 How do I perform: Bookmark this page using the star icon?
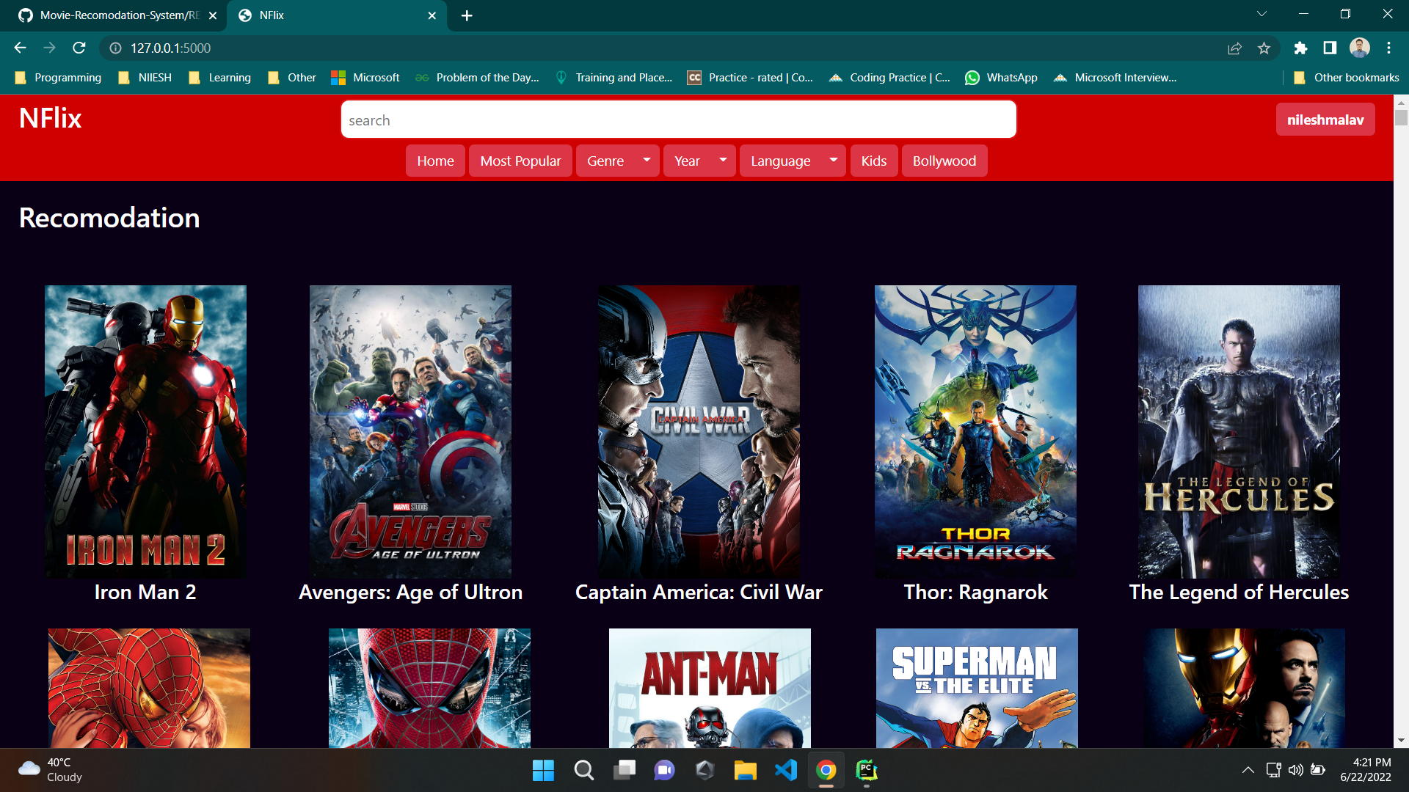coord(1264,48)
